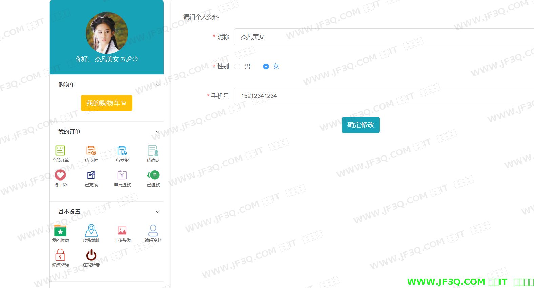Select 女 gender radio button
Screen dimensions: 534x288
266,67
